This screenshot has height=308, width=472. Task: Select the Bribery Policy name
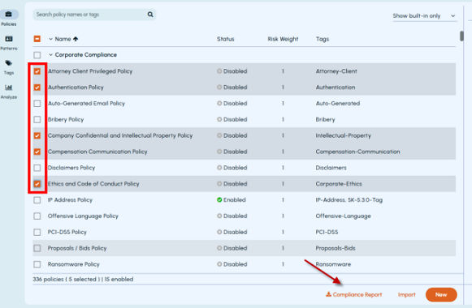66,119
